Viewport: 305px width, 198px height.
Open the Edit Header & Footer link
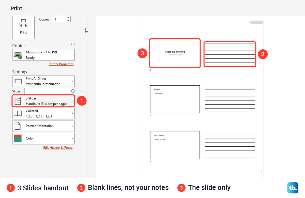(58, 148)
